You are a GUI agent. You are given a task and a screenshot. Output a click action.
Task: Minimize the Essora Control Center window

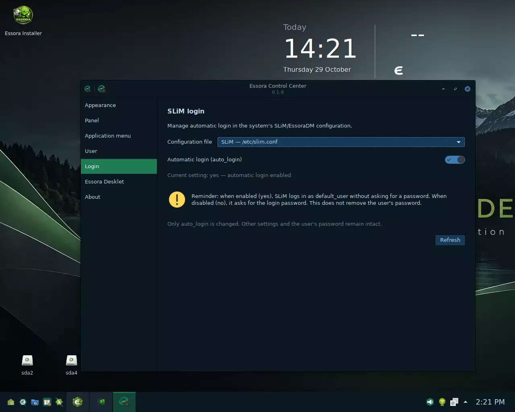click(443, 89)
